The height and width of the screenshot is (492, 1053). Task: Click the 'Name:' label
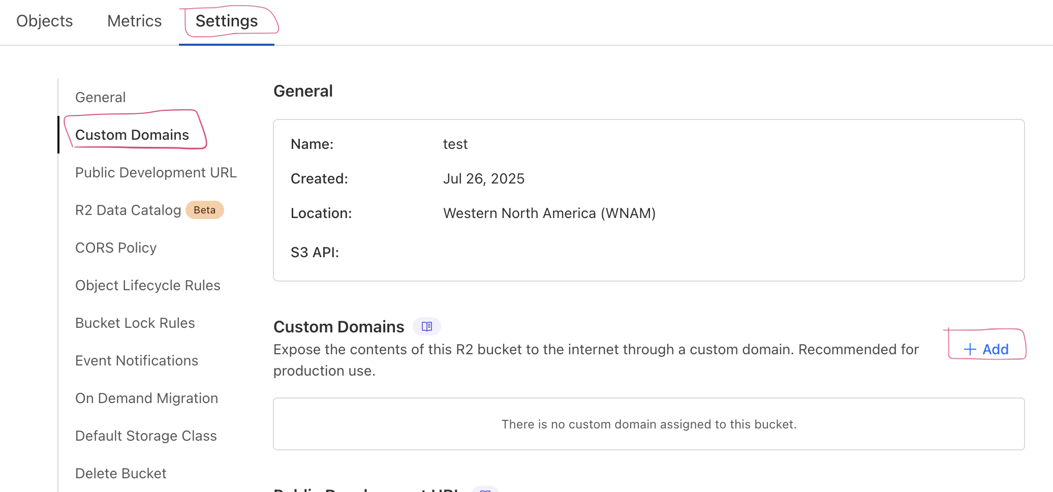(x=312, y=144)
